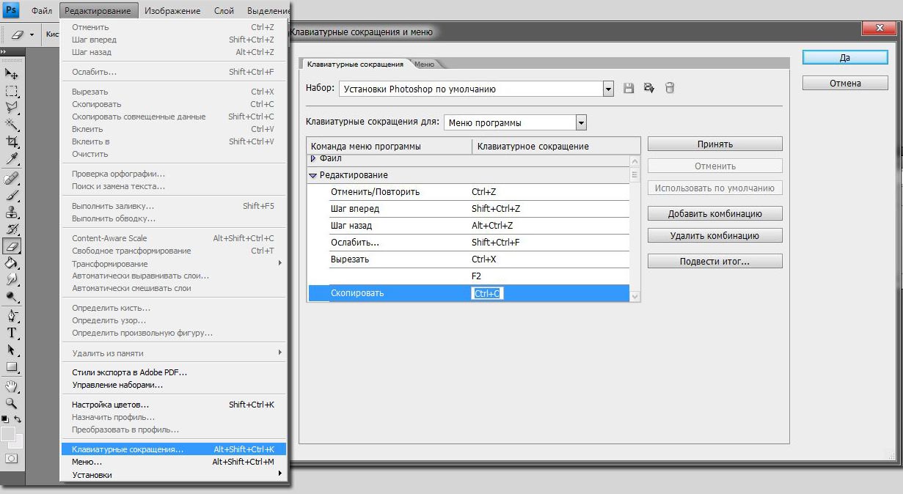Open the Изображение menu

(175, 10)
